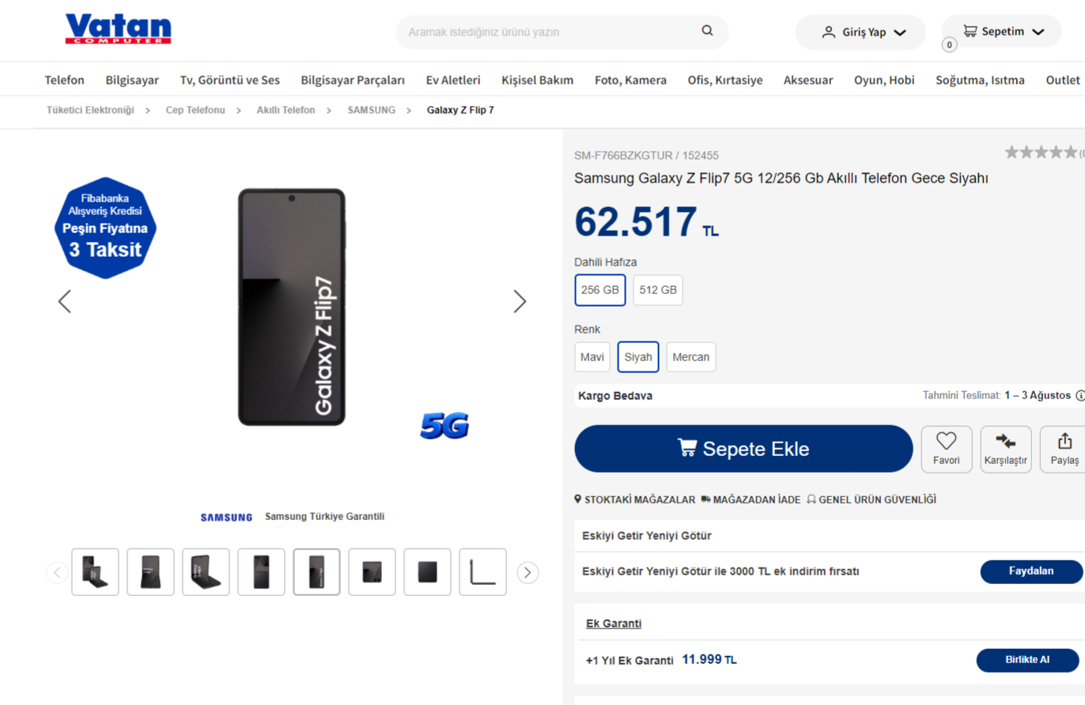
Task: Click the product star rating
Action: (1041, 153)
